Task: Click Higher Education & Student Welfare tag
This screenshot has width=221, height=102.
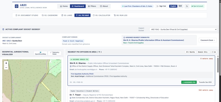Action: point(85,91)
